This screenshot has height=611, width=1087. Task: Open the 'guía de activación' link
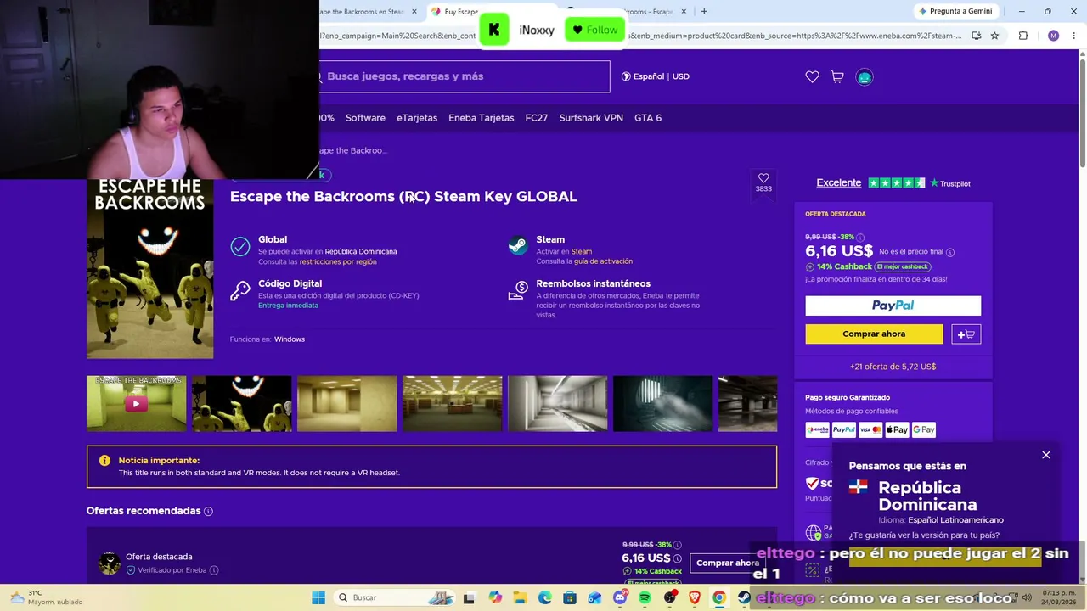click(603, 261)
